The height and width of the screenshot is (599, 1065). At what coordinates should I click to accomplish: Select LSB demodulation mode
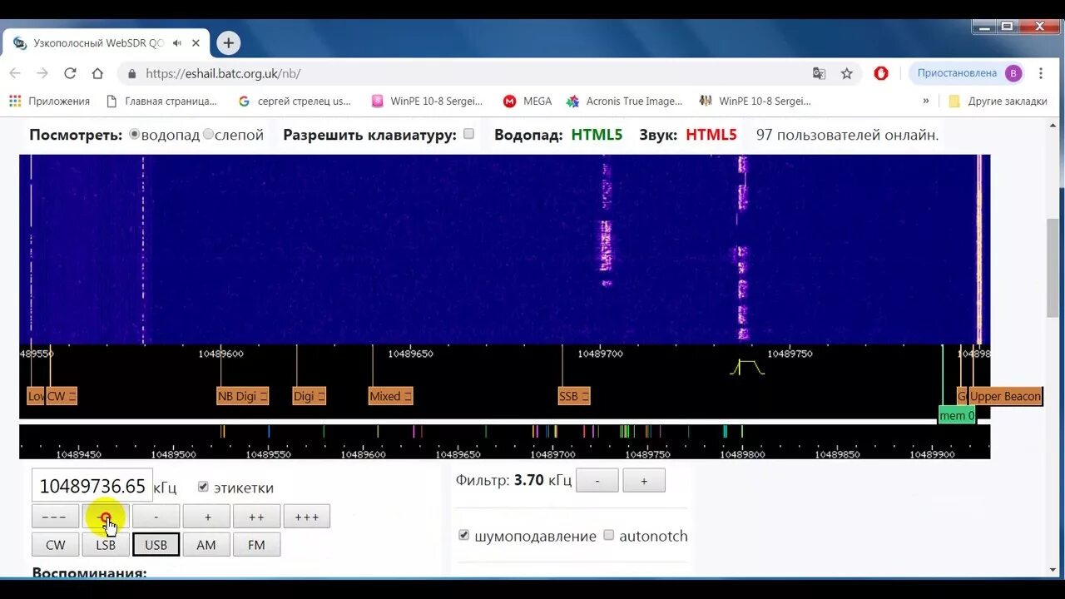106,545
